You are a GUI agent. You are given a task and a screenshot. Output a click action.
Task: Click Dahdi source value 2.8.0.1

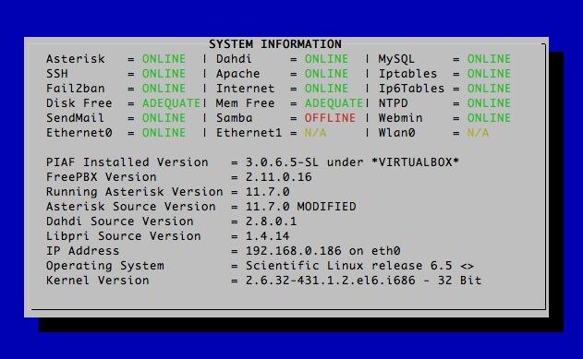[271, 221]
